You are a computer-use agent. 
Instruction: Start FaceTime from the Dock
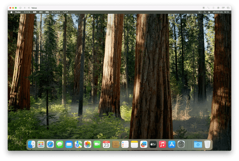coord(97,144)
